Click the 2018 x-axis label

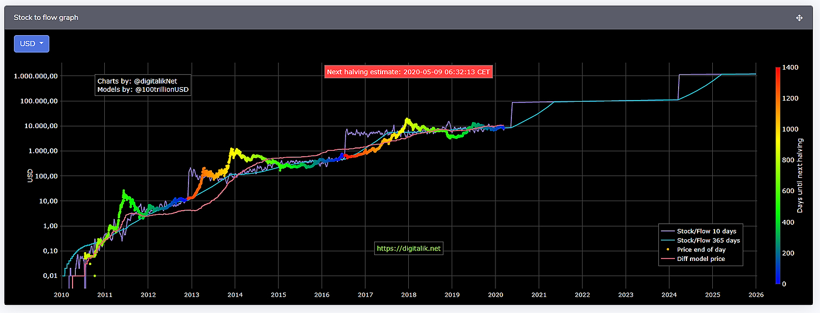point(408,295)
